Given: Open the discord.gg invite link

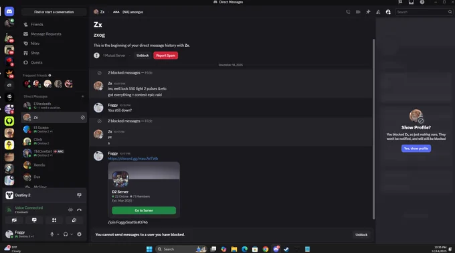Looking at the screenshot, I should pos(133,159).
